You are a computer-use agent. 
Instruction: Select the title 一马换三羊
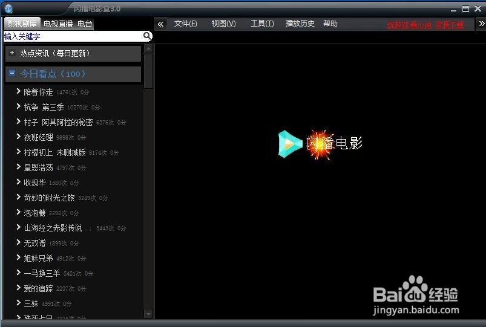(42, 273)
